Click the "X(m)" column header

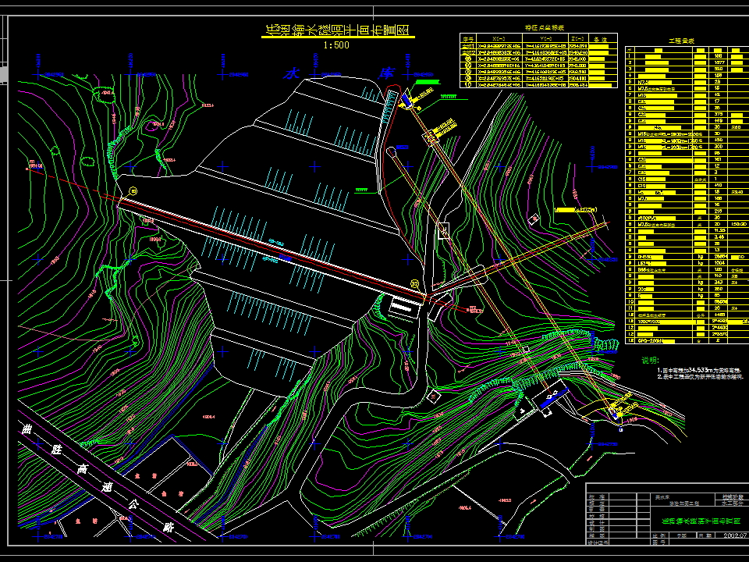[499, 39]
